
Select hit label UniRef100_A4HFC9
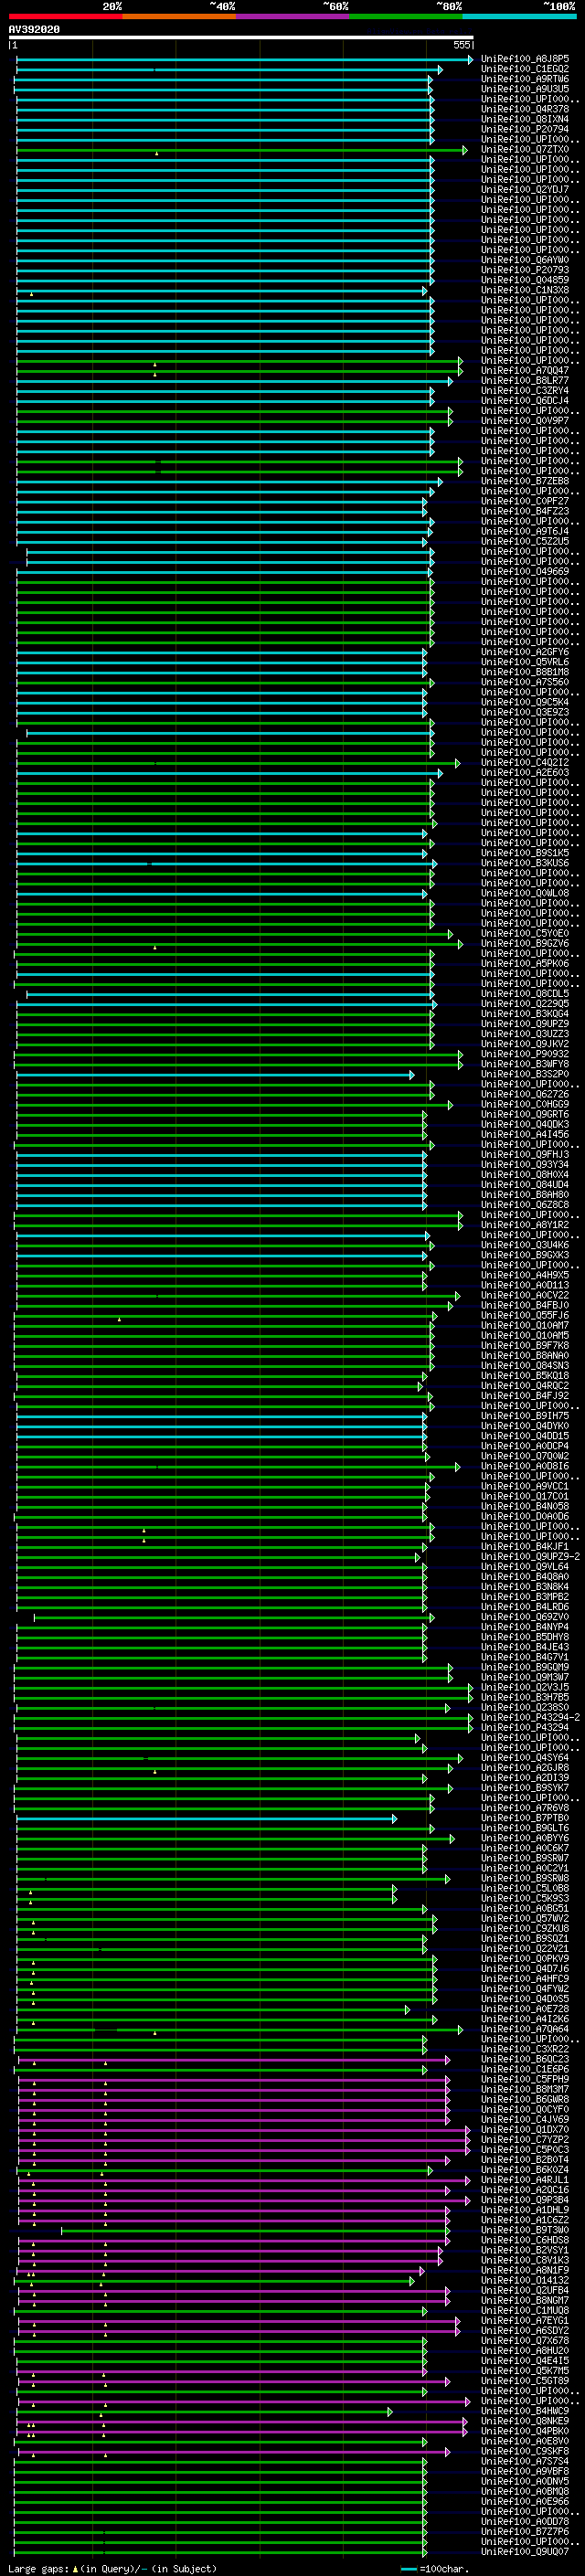[525, 1978]
